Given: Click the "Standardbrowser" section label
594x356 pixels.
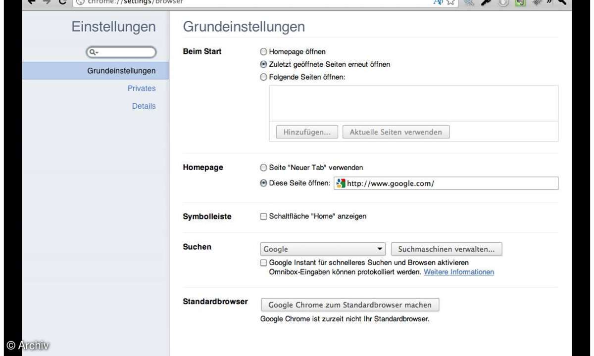Looking at the screenshot, I should pyautogui.click(x=215, y=302).
